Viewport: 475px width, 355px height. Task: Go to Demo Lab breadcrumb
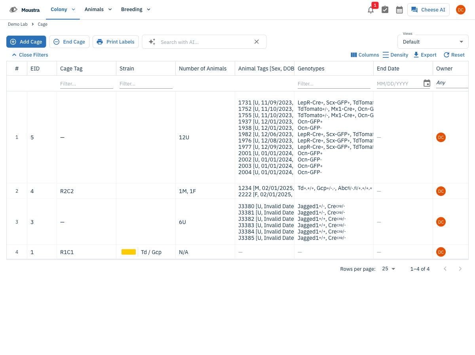point(18,25)
